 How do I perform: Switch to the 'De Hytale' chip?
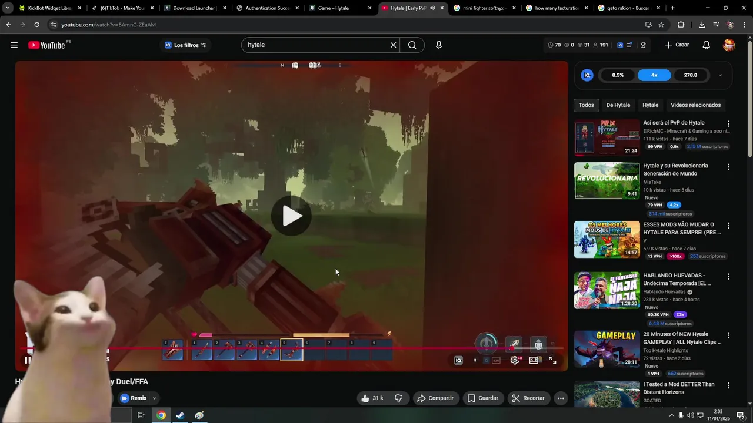(x=618, y=105)
